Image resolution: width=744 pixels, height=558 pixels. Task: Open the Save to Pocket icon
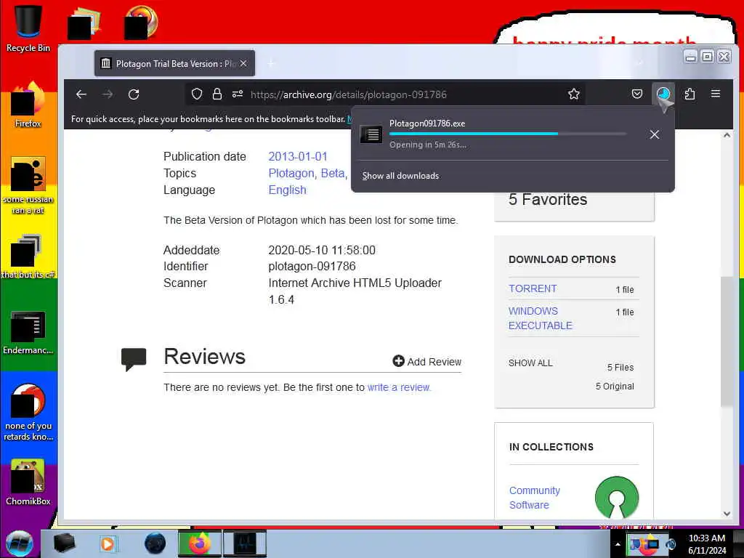636,94
